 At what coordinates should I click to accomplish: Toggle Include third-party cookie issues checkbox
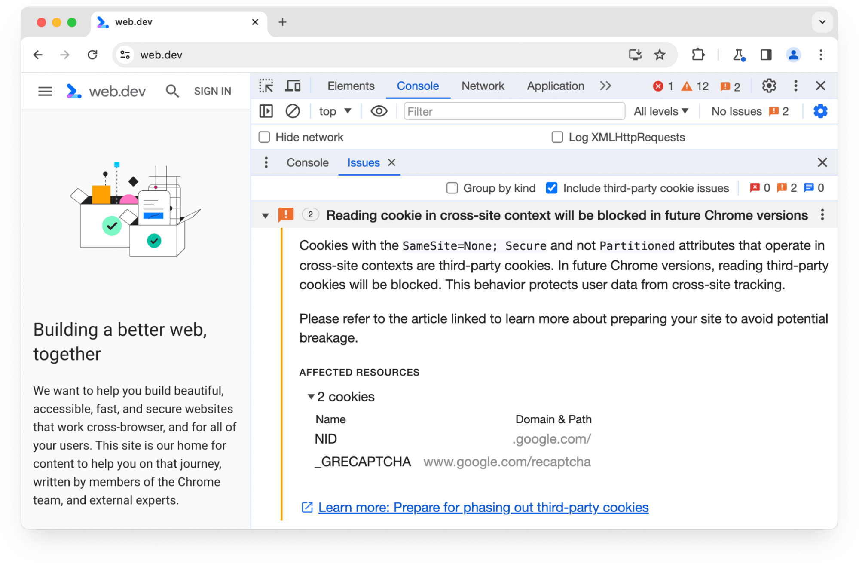(551, 188)
